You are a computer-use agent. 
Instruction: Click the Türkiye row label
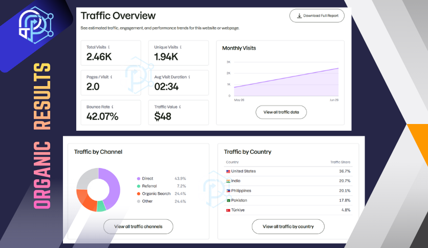(x=238, y=210)
